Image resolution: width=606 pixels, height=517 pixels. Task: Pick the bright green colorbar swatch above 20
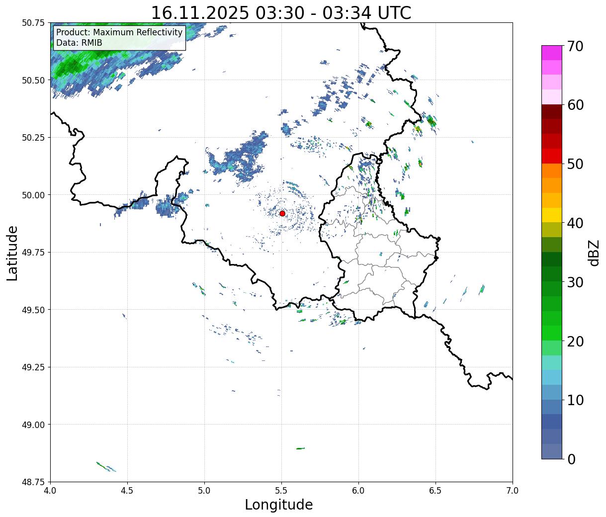click(552, 333)
